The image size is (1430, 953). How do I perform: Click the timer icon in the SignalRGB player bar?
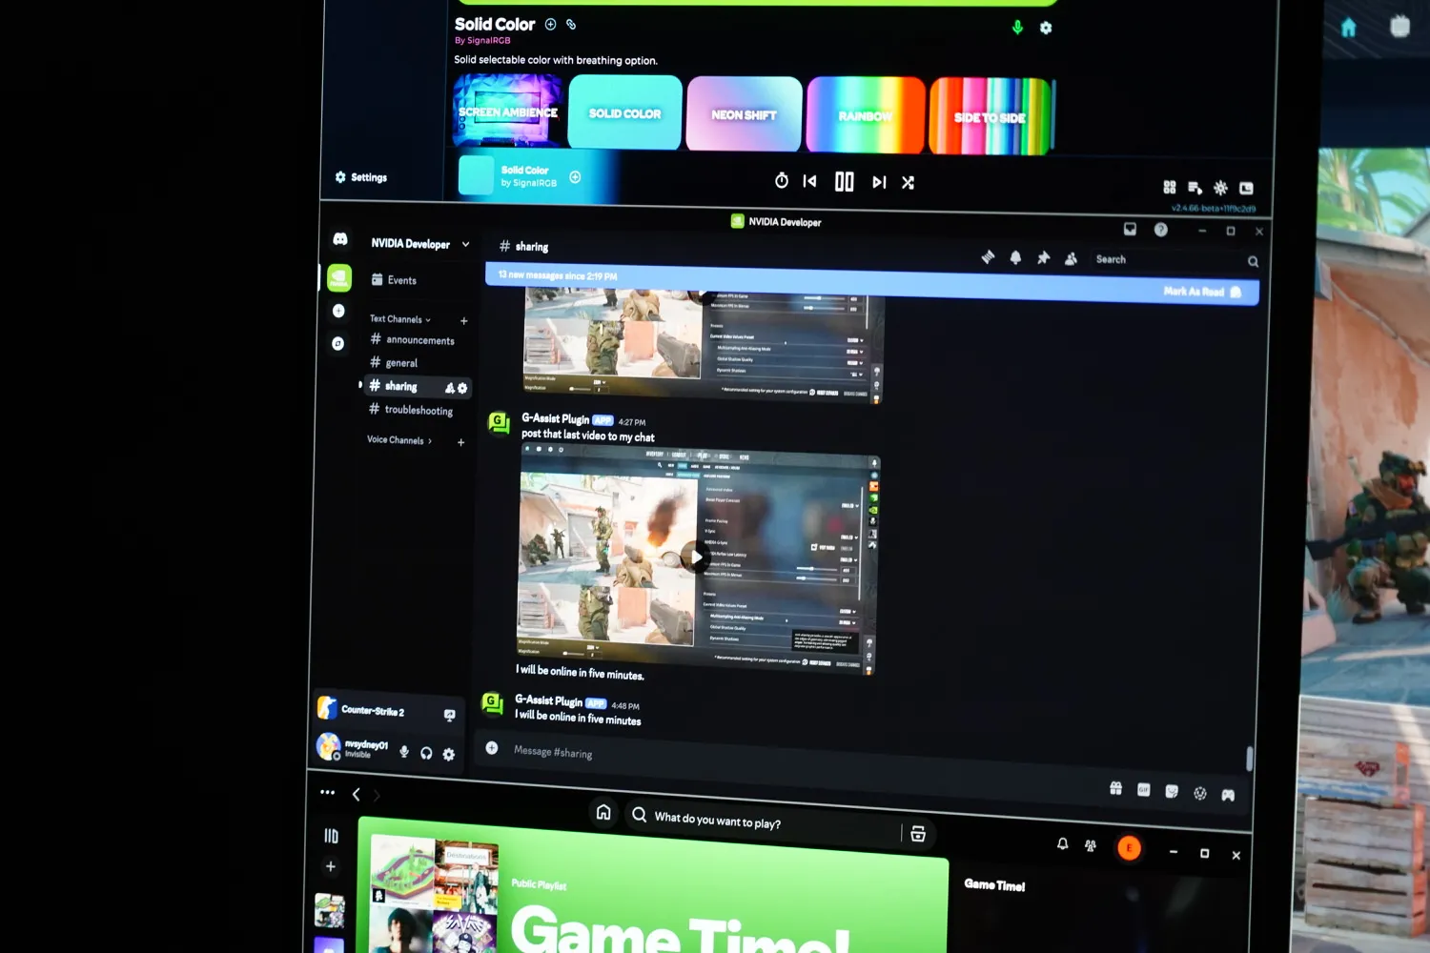click(x=782, y=180)
